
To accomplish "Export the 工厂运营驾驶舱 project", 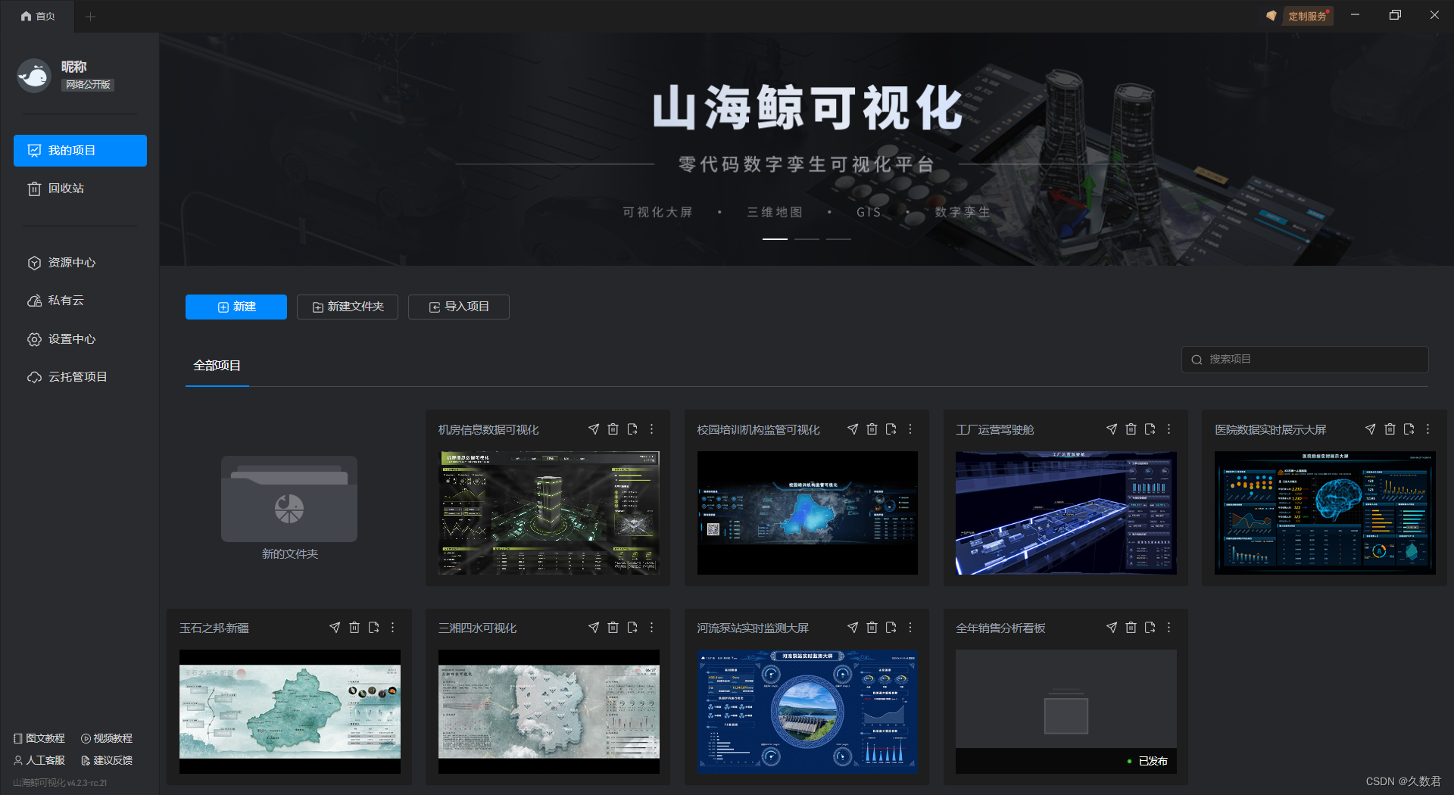I will (1150, 429).
